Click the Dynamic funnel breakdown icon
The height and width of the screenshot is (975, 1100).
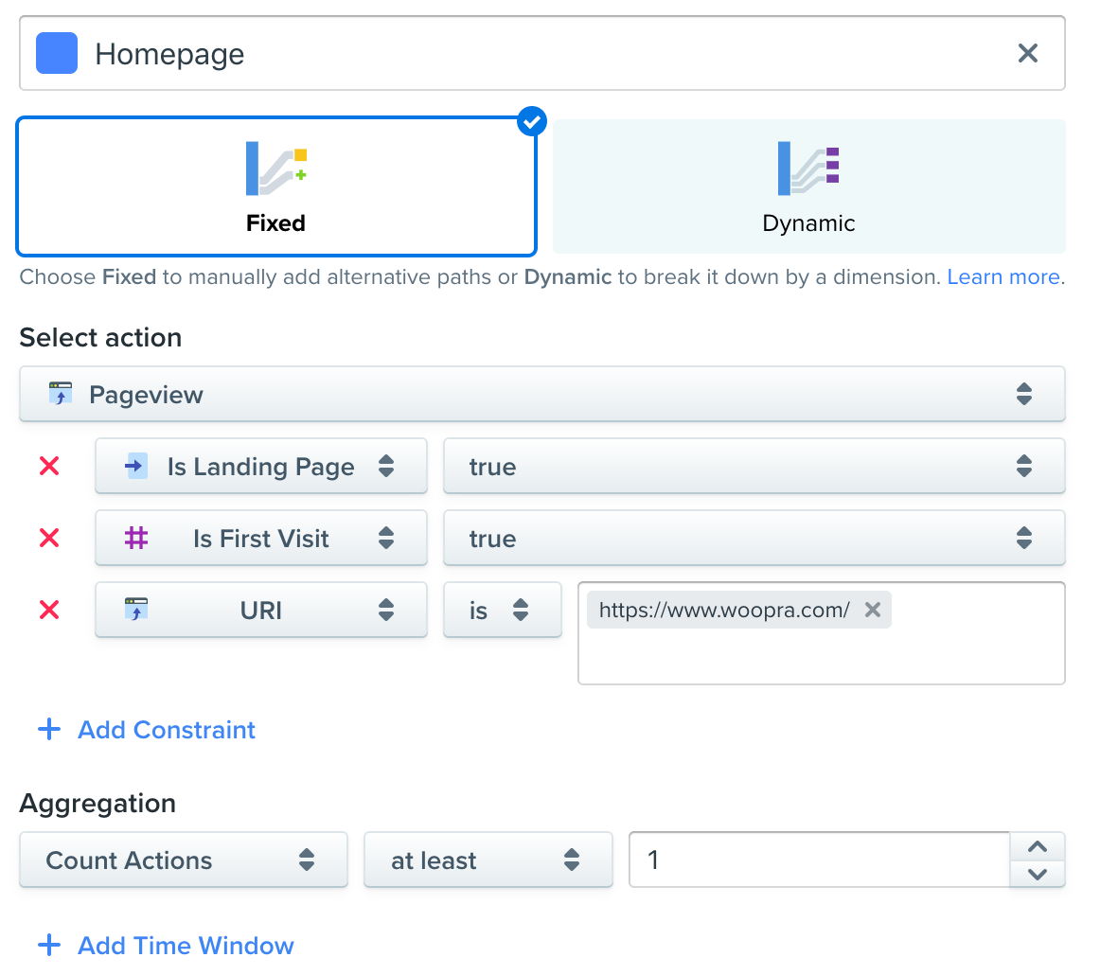pyautogui.click(x=808, y=168)
